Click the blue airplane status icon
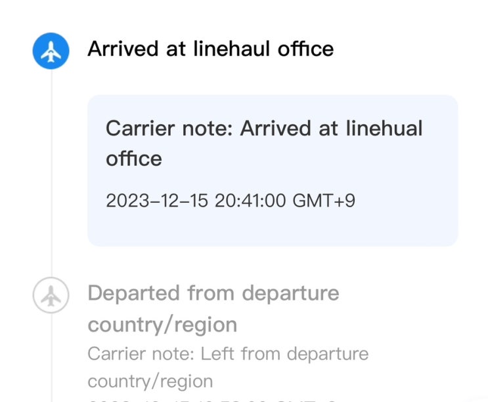 tap(51, 50)
